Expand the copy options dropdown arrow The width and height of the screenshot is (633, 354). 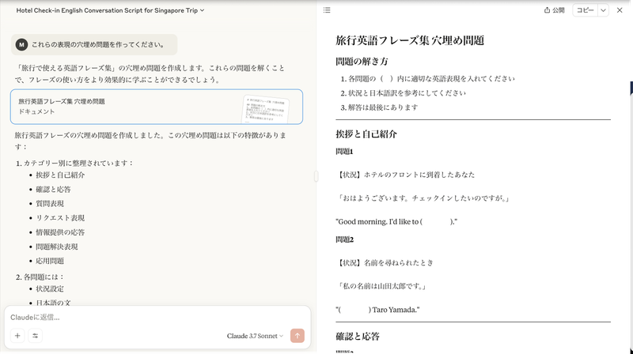(x=603, y=10)
